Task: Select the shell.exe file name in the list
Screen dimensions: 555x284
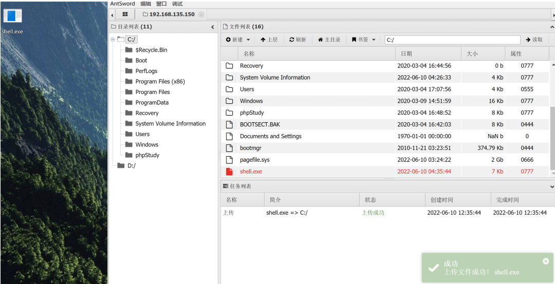Action: (x=251, y=172)
